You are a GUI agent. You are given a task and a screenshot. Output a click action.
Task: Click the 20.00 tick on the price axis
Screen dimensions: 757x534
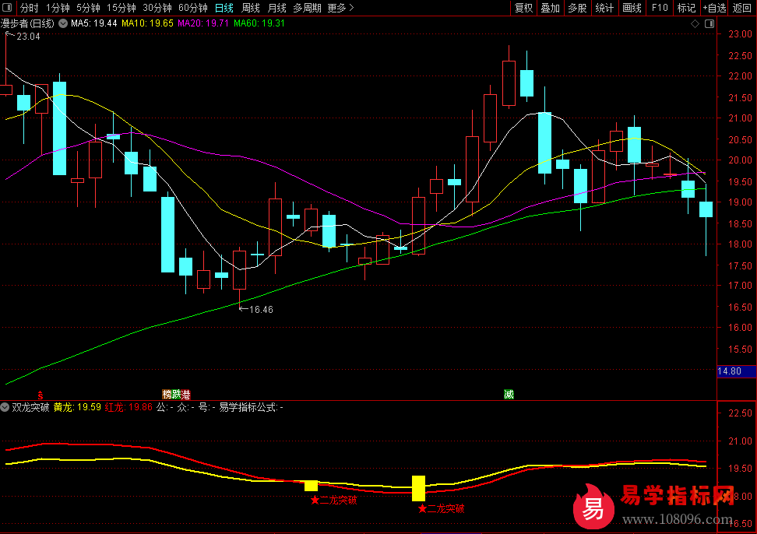coord(740,160)
